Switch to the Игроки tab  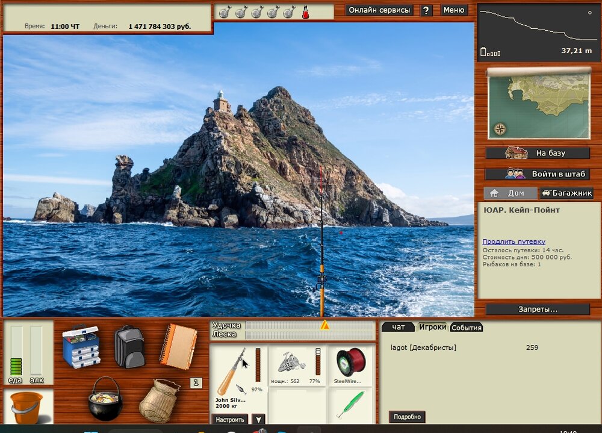[x=432, y=327]
